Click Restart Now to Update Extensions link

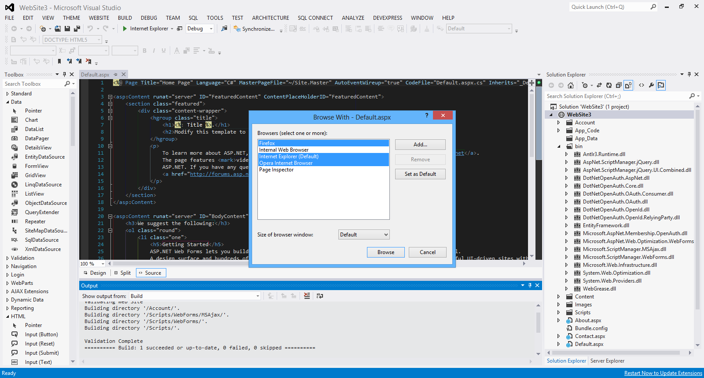tap(663, 373)
